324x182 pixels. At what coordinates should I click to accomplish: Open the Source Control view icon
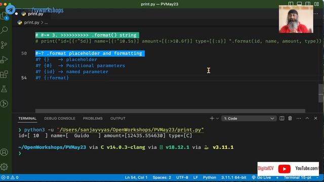tap(4, 45)
